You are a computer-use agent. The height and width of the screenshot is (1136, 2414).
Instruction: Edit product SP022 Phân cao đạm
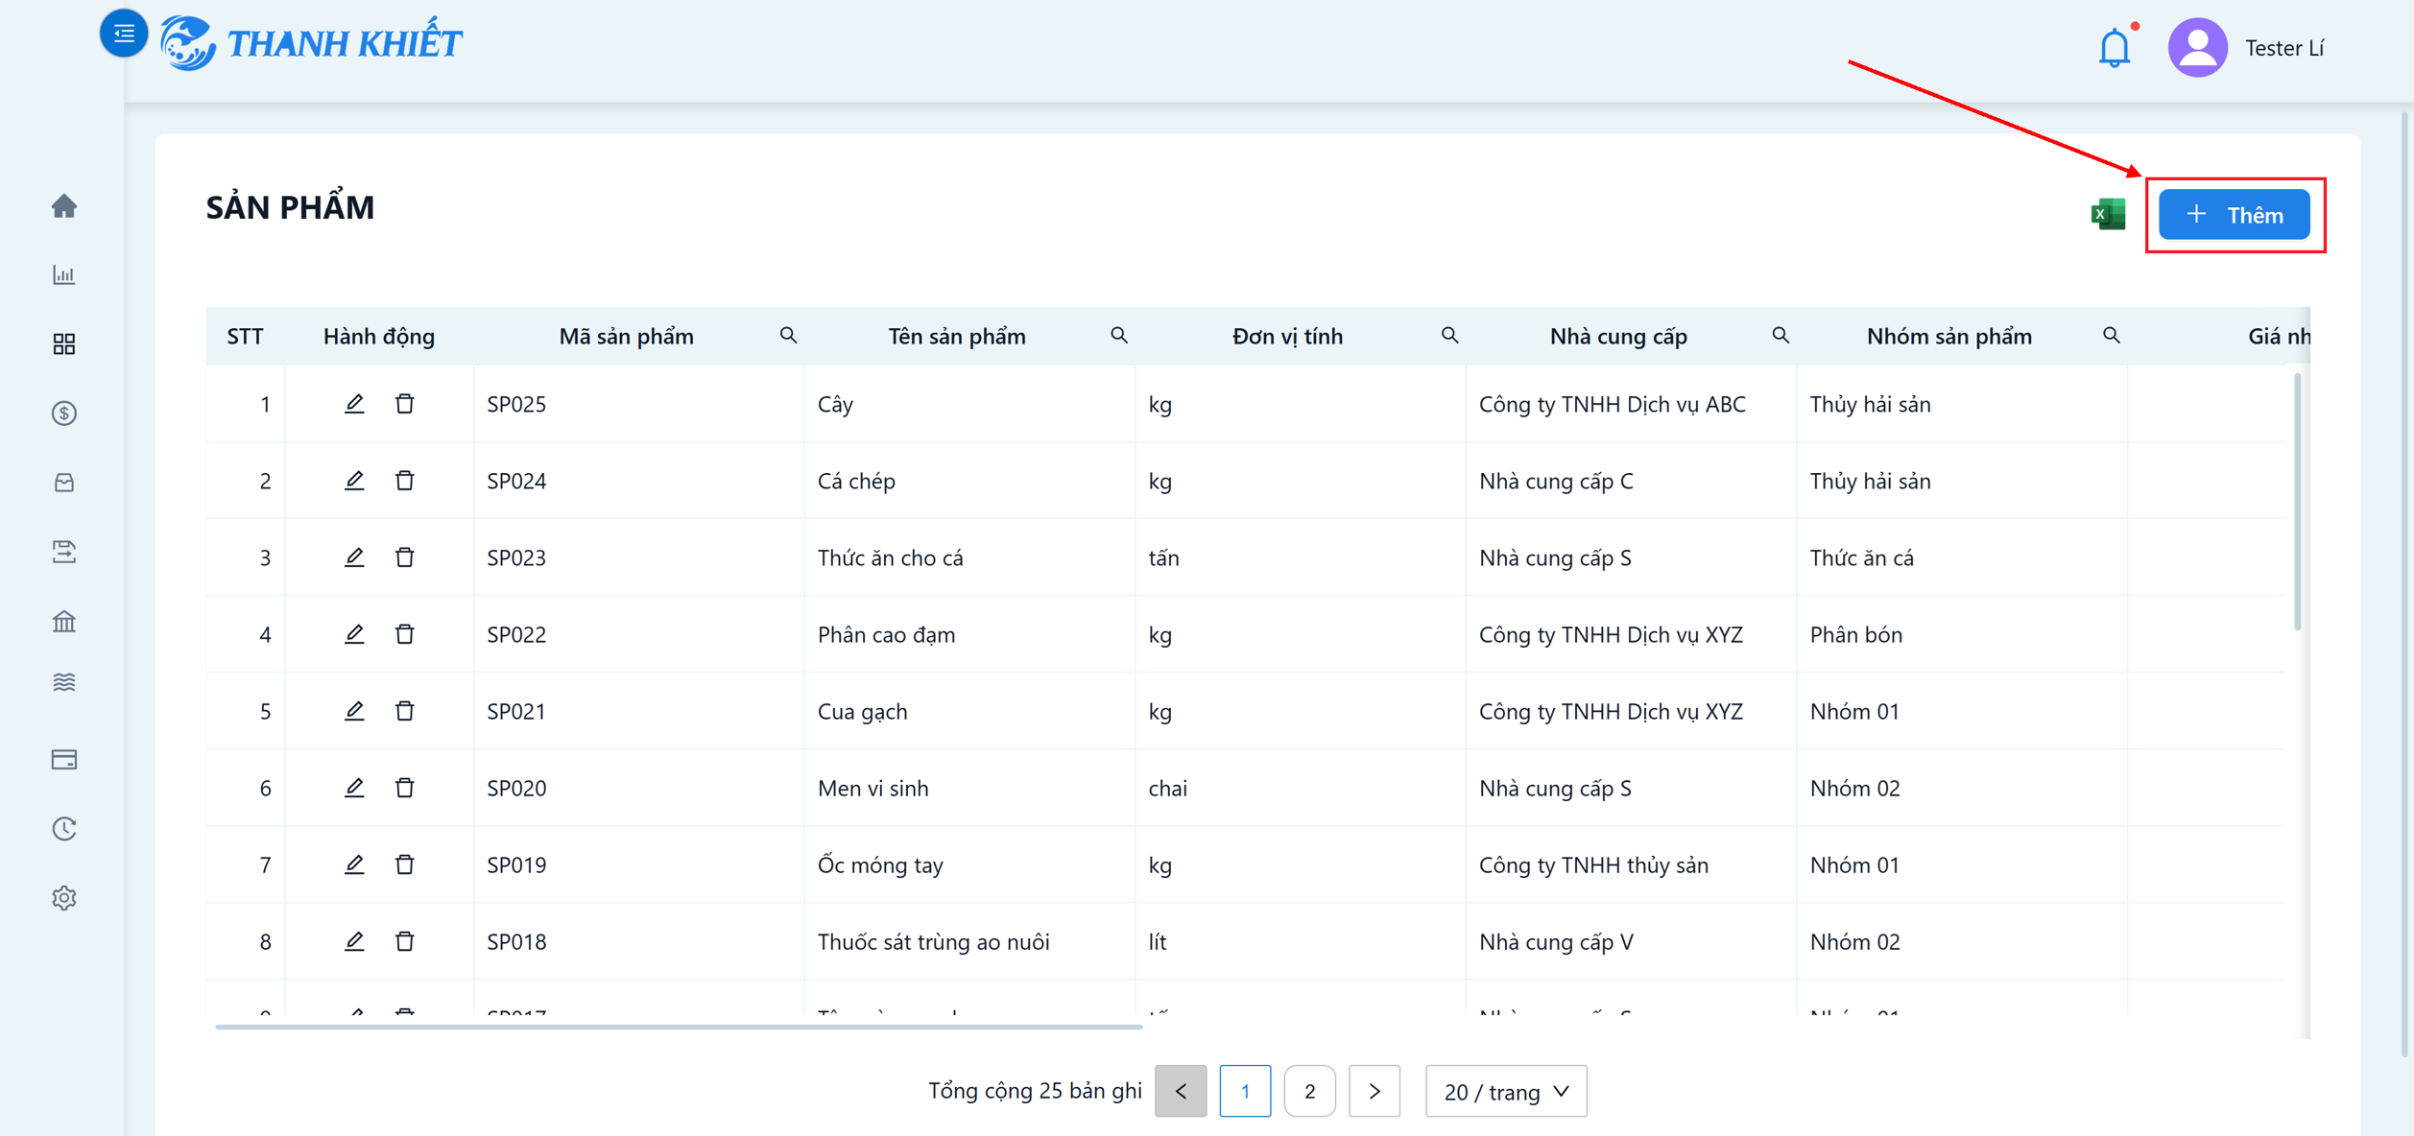point(354,634)
